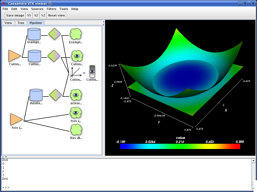Switch to the Tree tab
This screenshot has height=192, width=257.
pos(21,23)
